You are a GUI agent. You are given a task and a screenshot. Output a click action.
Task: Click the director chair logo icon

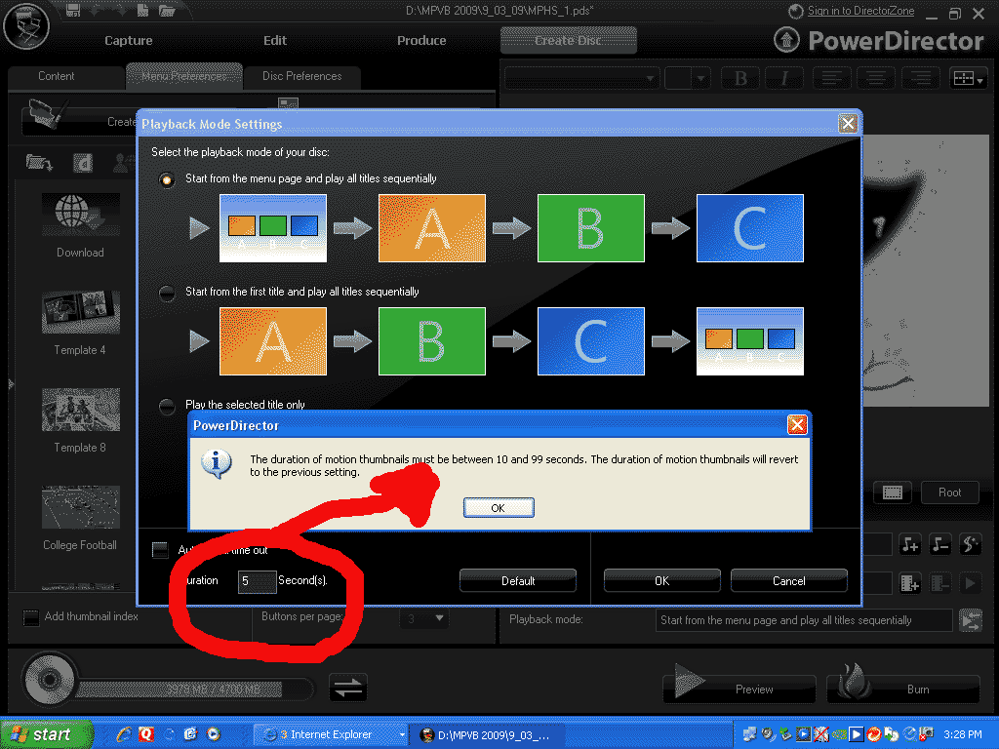[26, 26]
